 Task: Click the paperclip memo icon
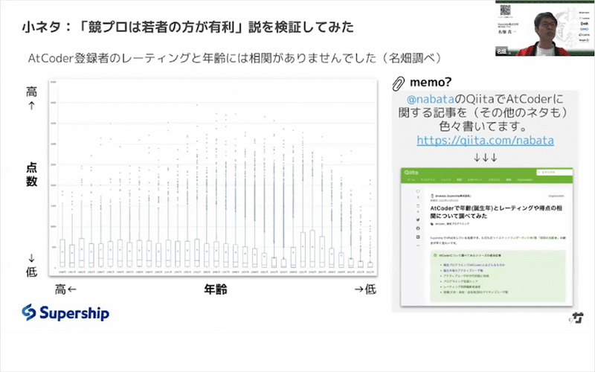(x=398, y=83)
